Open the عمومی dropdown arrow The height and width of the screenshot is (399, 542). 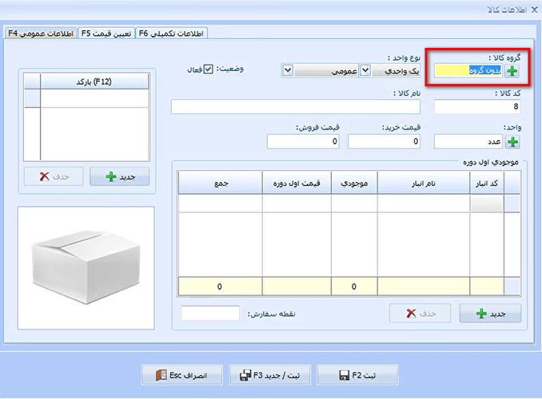pyautogui.click(x=288, y=71)
